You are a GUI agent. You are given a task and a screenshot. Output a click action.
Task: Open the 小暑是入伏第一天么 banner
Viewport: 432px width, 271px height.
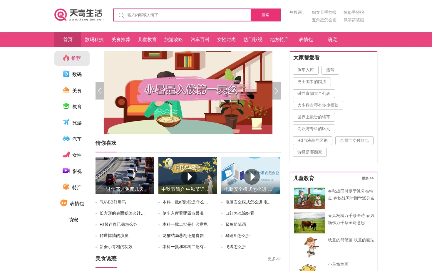tap(188, 92)
